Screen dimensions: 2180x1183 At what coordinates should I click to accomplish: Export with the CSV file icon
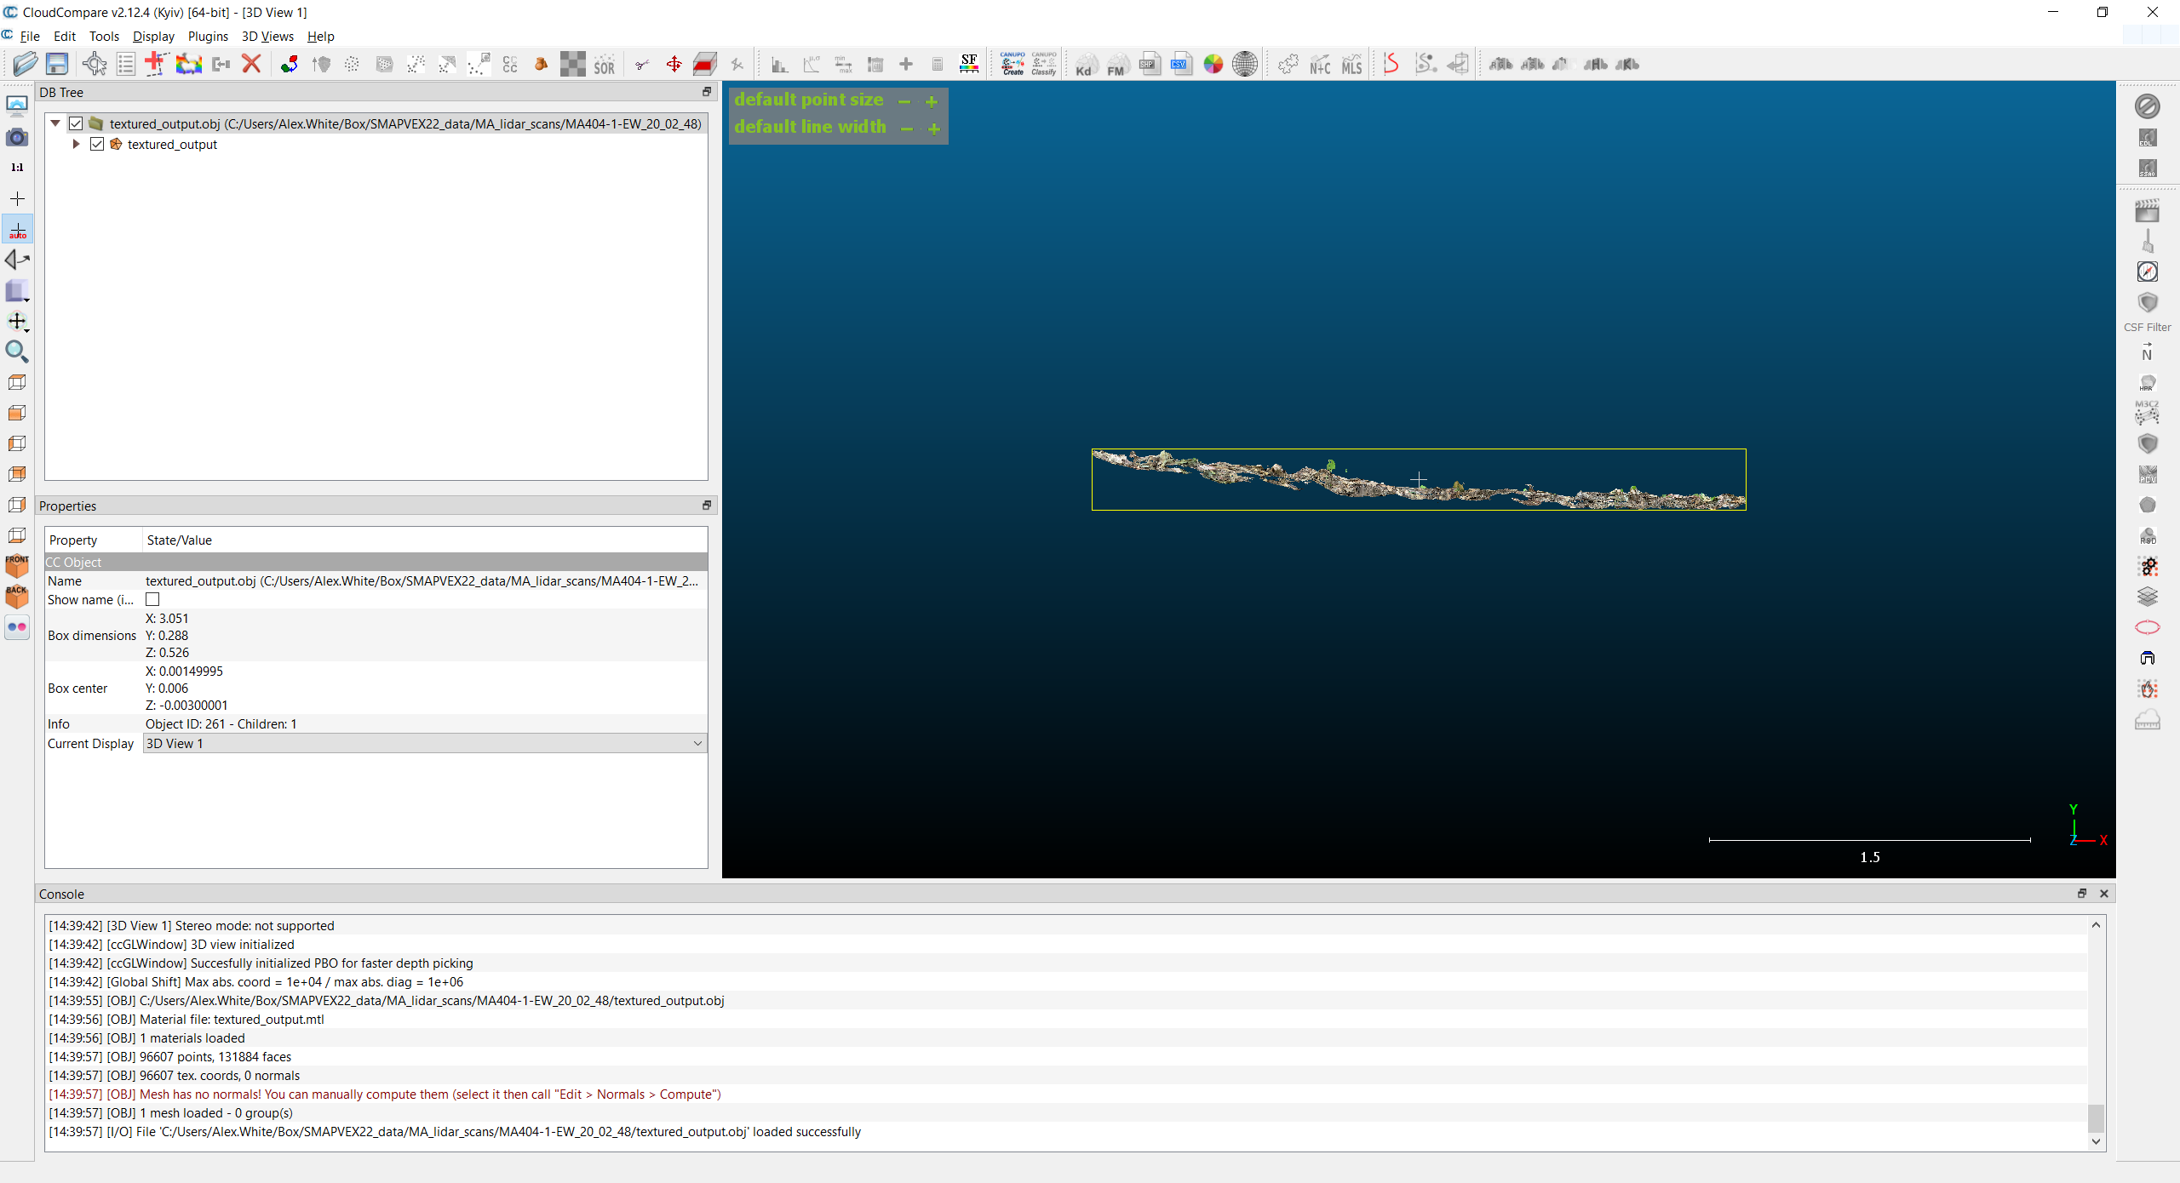tap(1181, 64)
